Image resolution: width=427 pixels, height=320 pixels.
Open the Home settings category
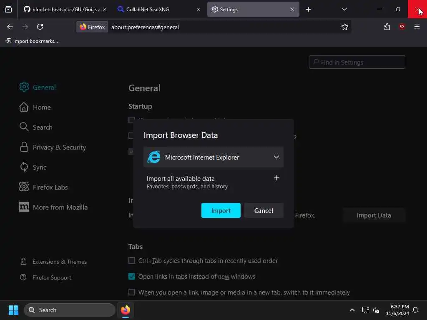pyautogui.click(x=35, y=107)
